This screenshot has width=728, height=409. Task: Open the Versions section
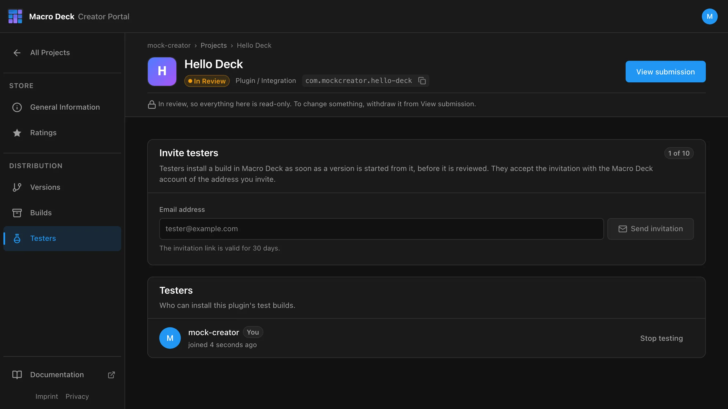[62, 187]
